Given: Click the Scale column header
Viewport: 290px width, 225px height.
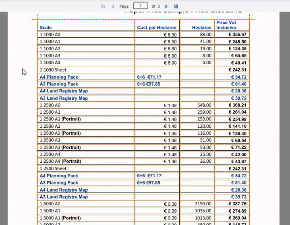Looking at the screenshot, I should point(46,28).
